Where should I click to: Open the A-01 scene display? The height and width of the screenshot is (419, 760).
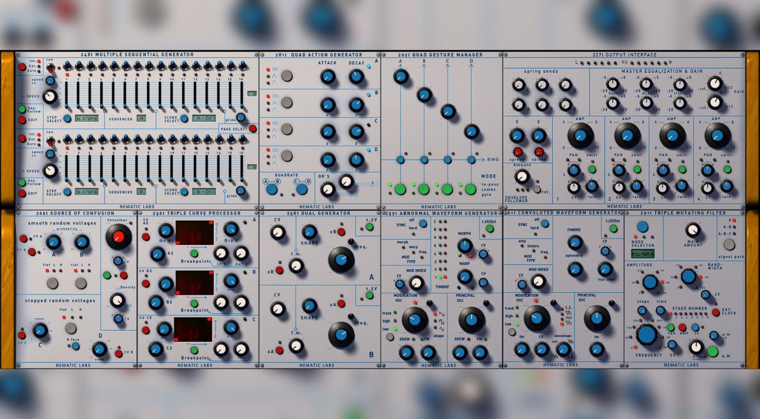point(204,119)
